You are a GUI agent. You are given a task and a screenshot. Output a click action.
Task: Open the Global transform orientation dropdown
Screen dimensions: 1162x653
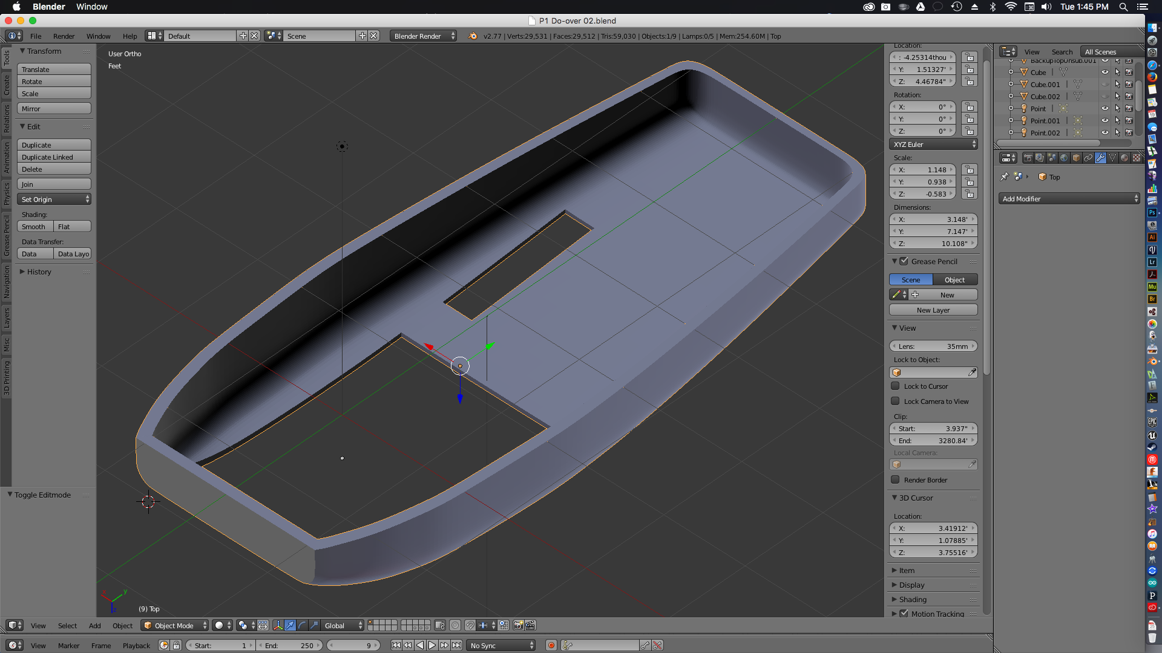[343, 625]
